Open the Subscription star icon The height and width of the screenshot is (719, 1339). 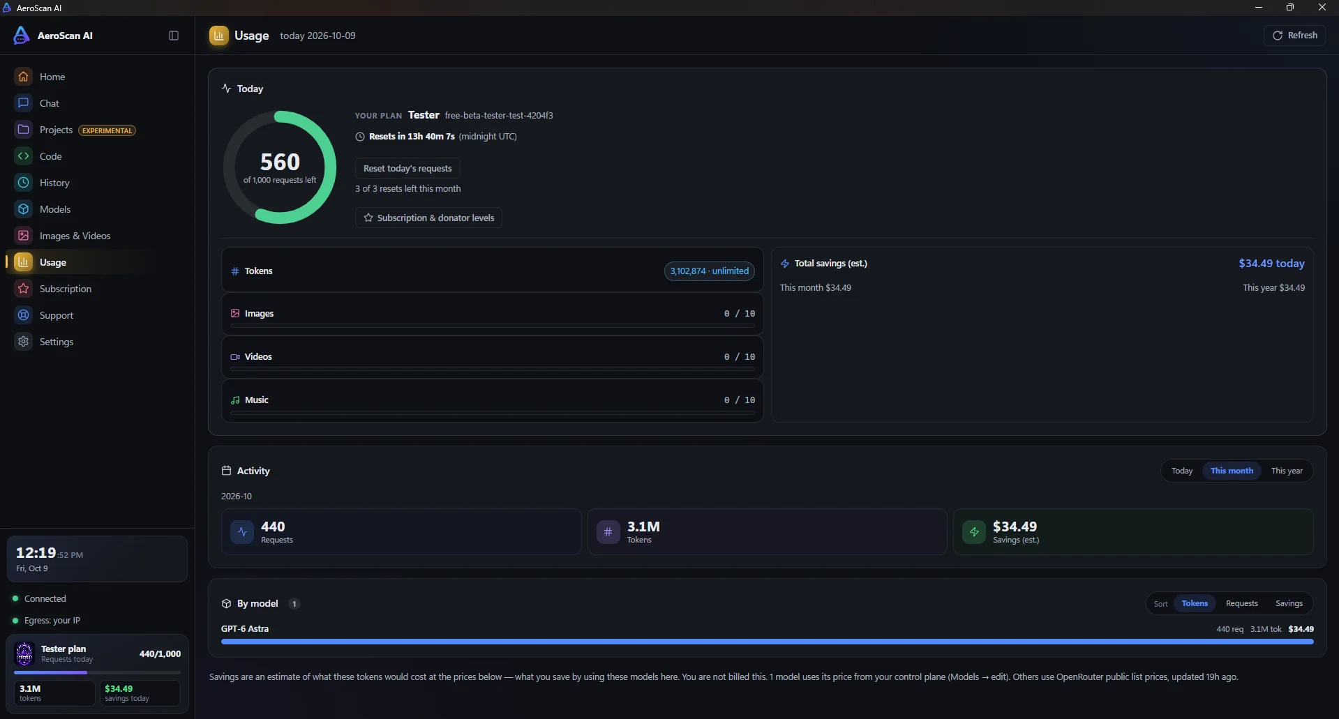[24, 289]
